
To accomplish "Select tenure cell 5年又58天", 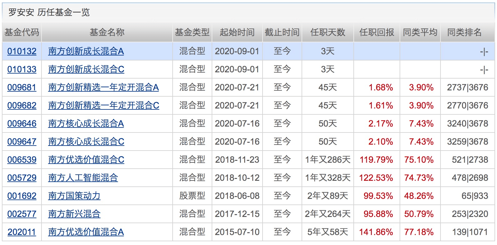I will click(x=328, y=232).
